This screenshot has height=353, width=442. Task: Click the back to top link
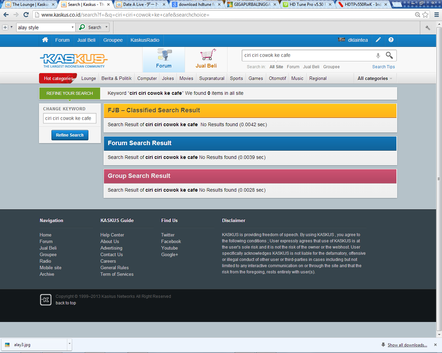pyautogui.click(x=66, y=303)
